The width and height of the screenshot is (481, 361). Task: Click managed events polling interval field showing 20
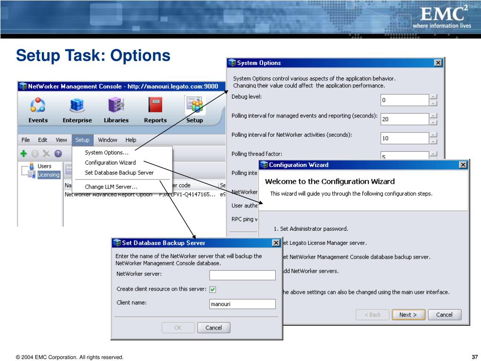click(404, 119)
